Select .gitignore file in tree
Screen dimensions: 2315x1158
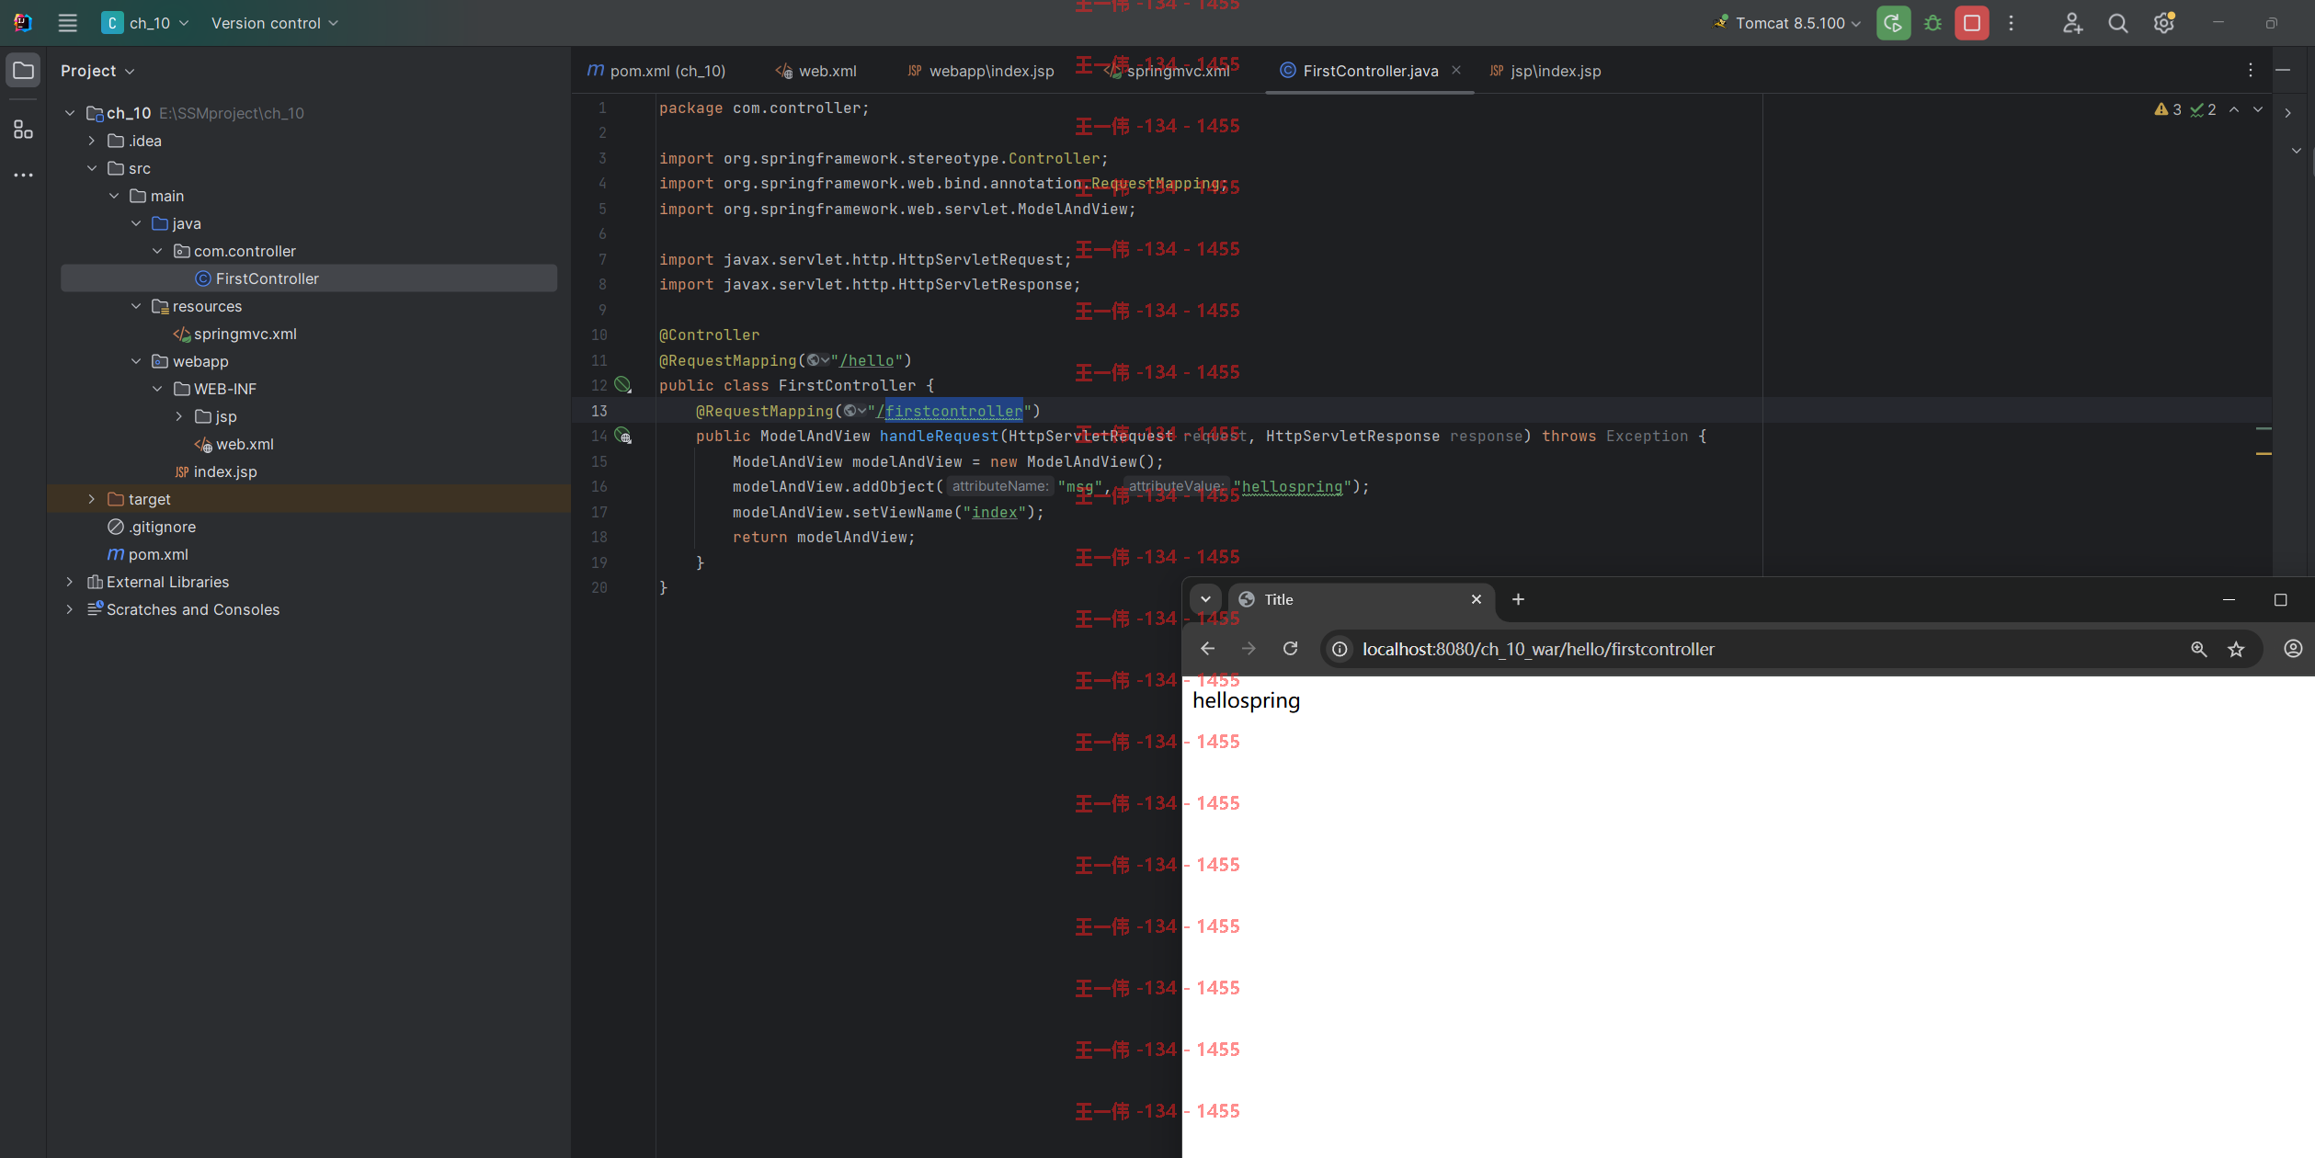tap(152, 527)
